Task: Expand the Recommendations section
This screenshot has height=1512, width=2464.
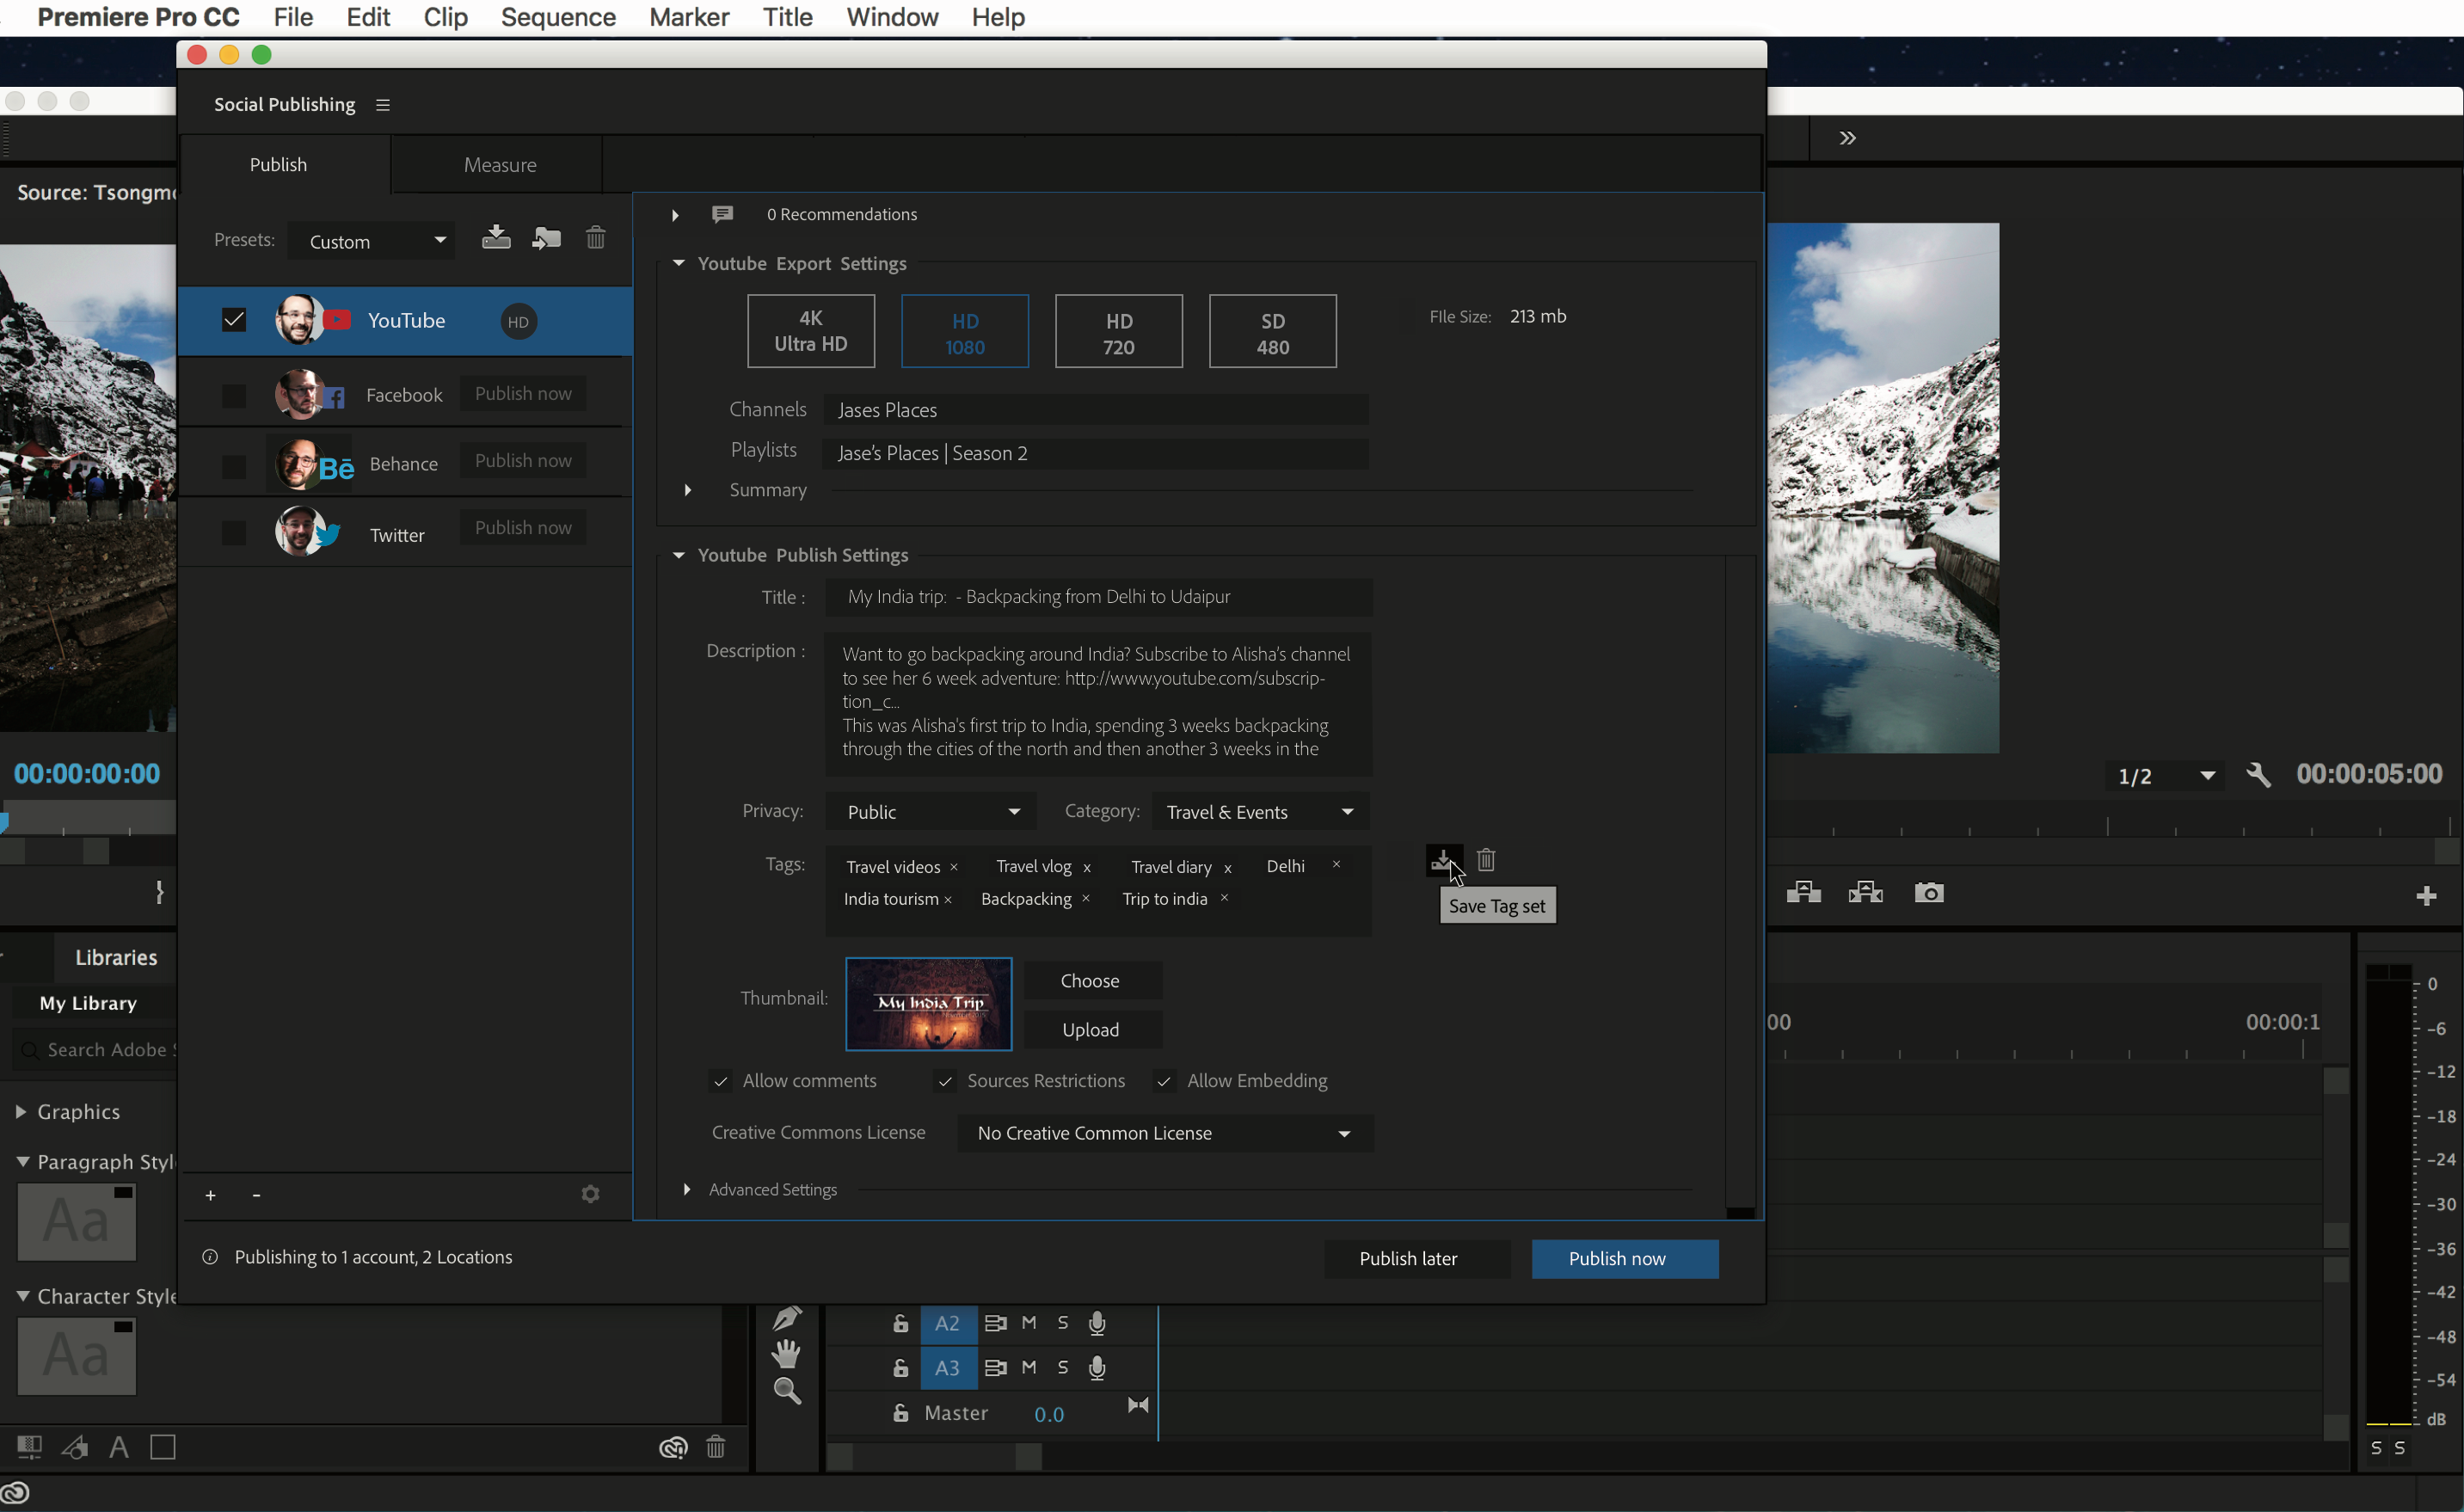Action: pyautogui.click(x=676, y=215)
